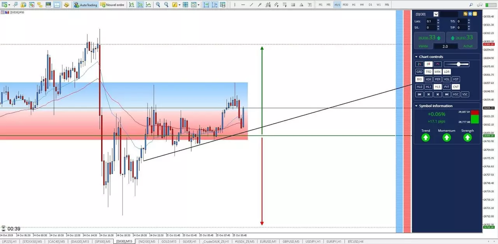The width and height of the screenshot is (498, 244).
Task: Toggle the GRD grid button
Action: click(419, 72)
